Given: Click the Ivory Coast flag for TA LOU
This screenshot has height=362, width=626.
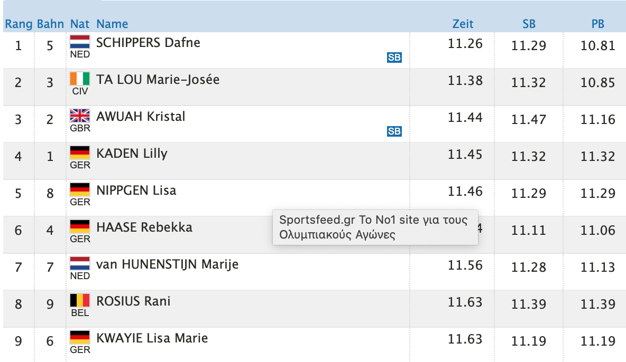Looking at the screenshot, I should coord(80,79).
